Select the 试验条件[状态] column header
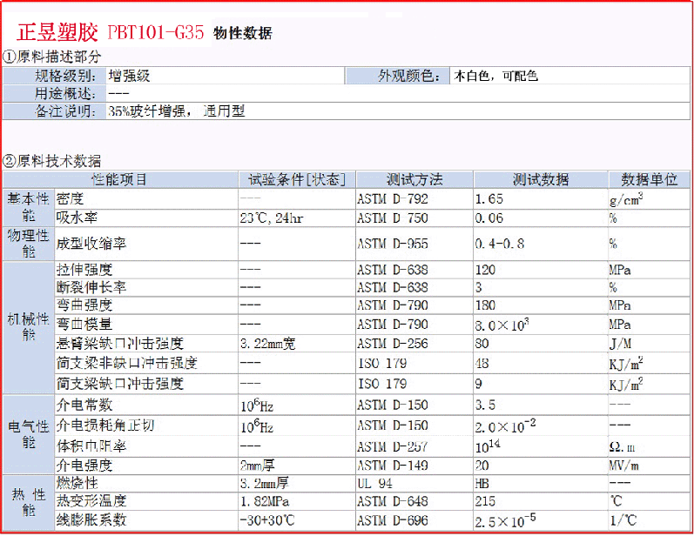 coord(297,180)
